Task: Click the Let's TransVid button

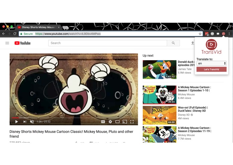Action: click(212, 69)
